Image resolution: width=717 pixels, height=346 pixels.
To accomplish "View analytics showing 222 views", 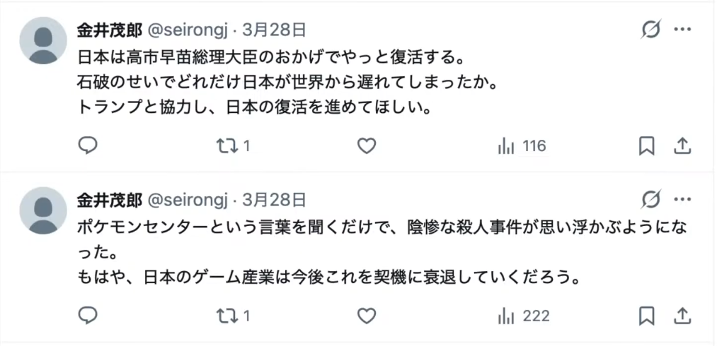I will tap(523, 316).
